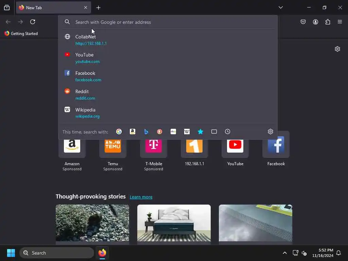Viewport: 348px width, 261px height.
Task: Open a new tab with plus button
Action: coord(98,8)
